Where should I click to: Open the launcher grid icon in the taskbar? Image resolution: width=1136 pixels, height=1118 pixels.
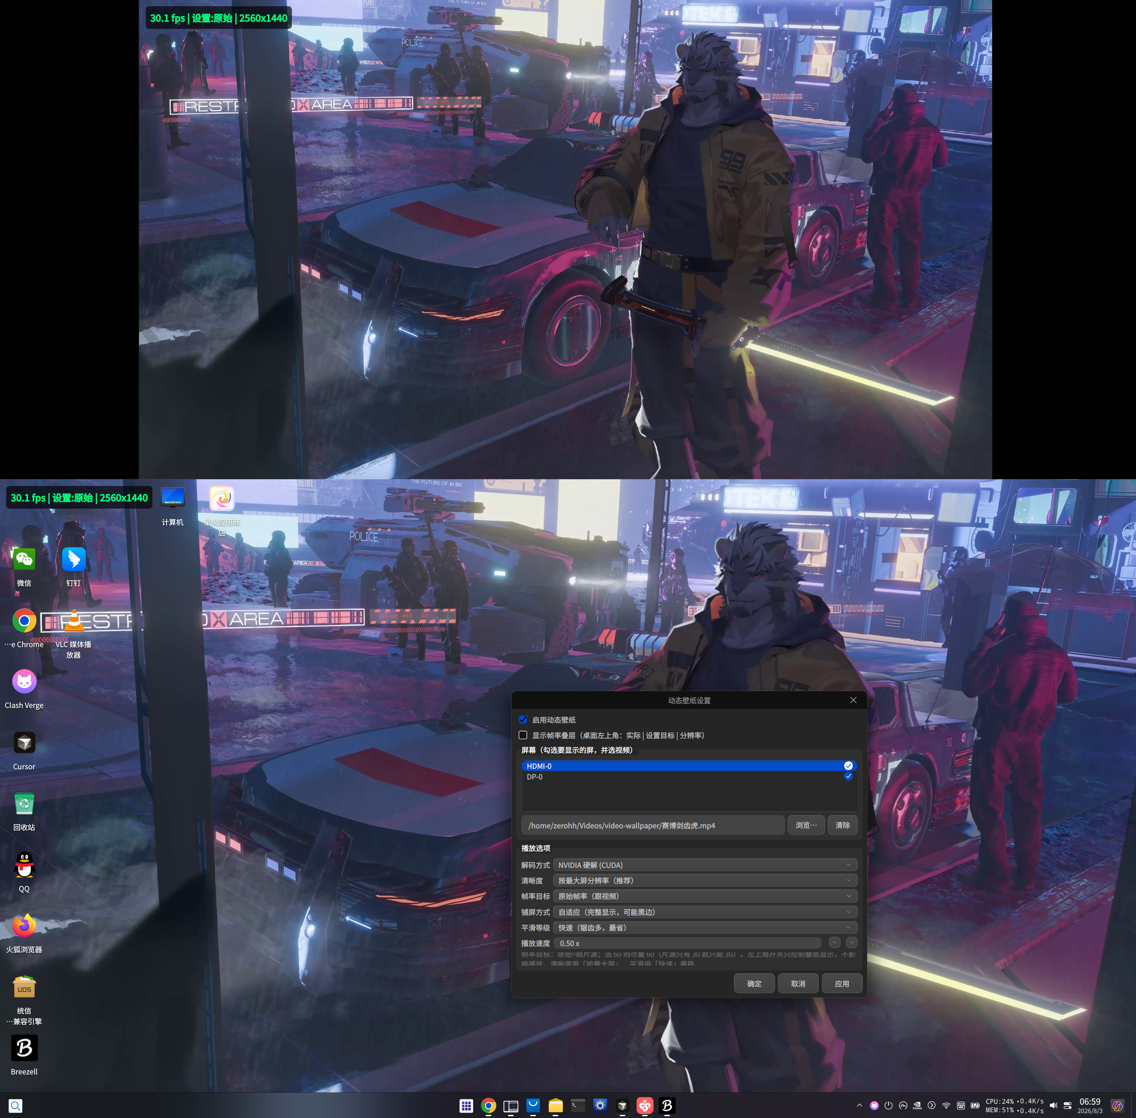click(466, 1106)
